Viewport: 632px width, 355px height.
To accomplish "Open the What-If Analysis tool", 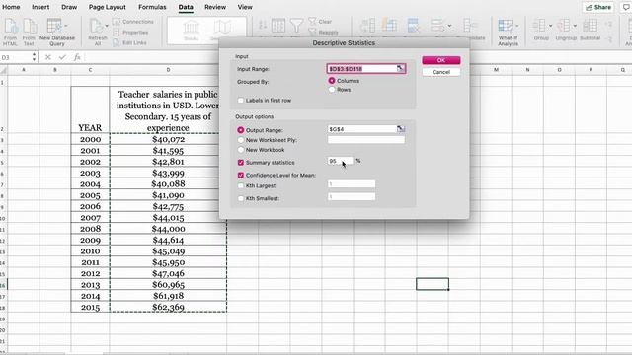I will click(508, 32).
